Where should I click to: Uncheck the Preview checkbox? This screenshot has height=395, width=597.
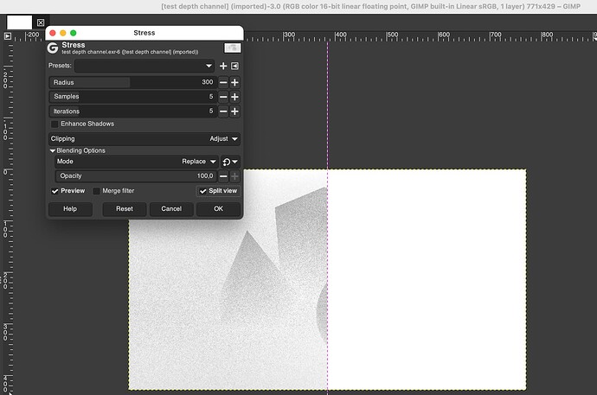pos(55,191)
